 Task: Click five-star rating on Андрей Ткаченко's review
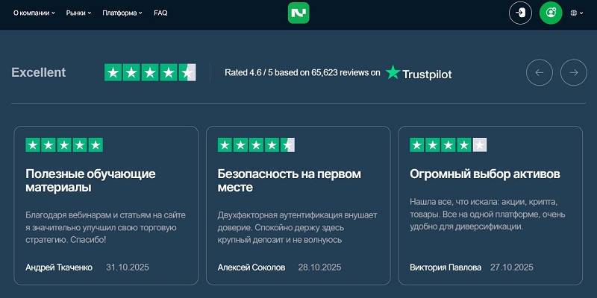[x=64, y=145]
